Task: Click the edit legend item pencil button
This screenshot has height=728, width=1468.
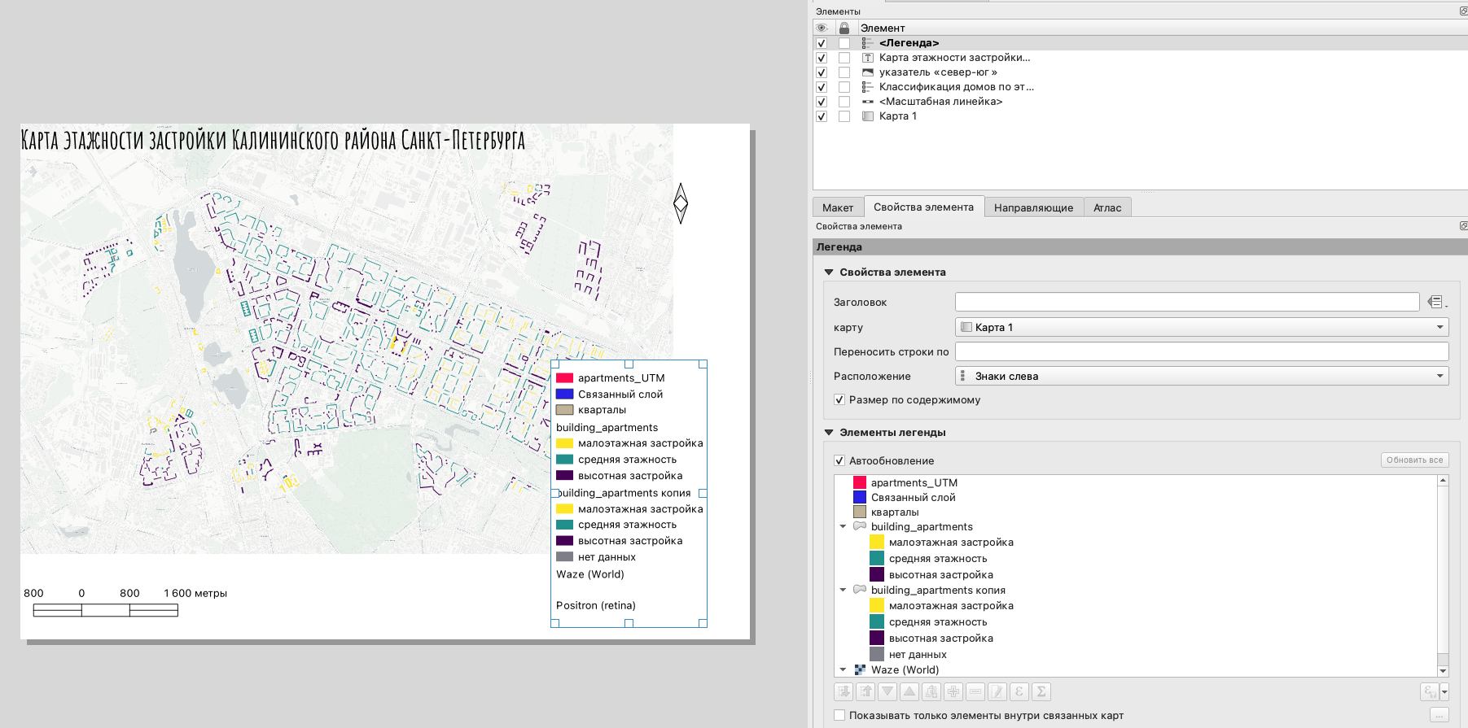Action: tap(997, 691)
